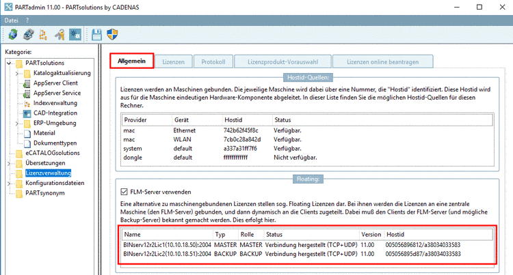Select Material tree item
Screen dimensions: 513x275
coord(44,133)
